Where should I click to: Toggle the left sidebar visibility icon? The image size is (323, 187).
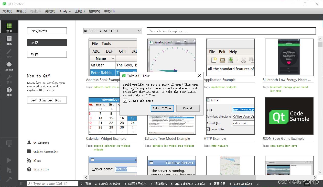click(22, 184)
